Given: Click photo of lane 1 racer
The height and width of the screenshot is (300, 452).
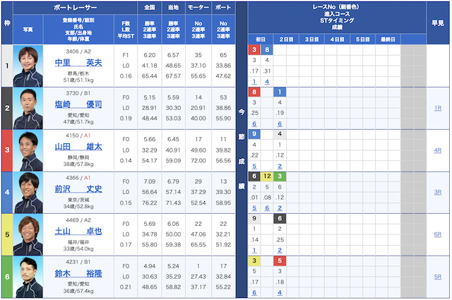Looking at the screenshot, I should (x=28, y=66).
